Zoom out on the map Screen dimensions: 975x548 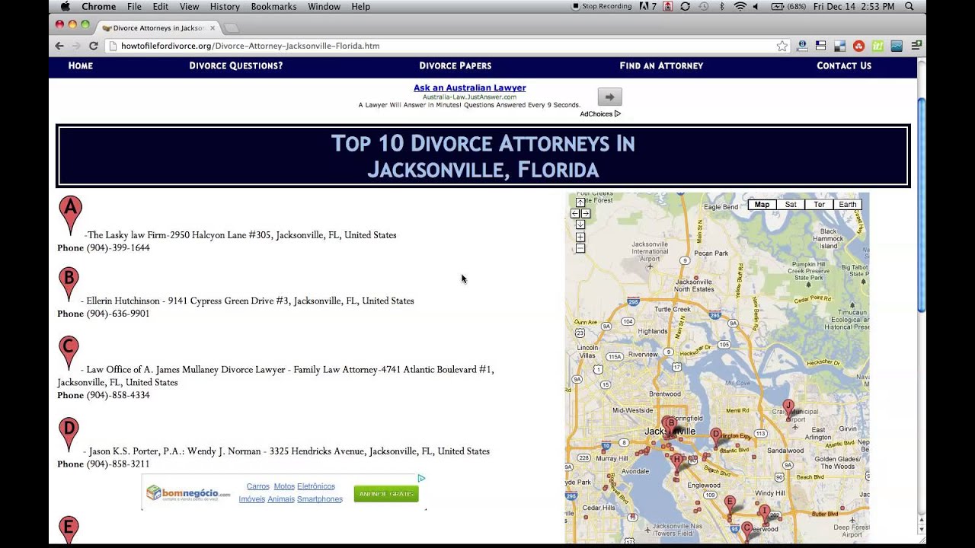coord(580,248)
